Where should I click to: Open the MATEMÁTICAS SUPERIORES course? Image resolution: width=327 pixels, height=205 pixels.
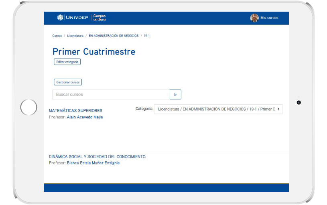point(75,111)
